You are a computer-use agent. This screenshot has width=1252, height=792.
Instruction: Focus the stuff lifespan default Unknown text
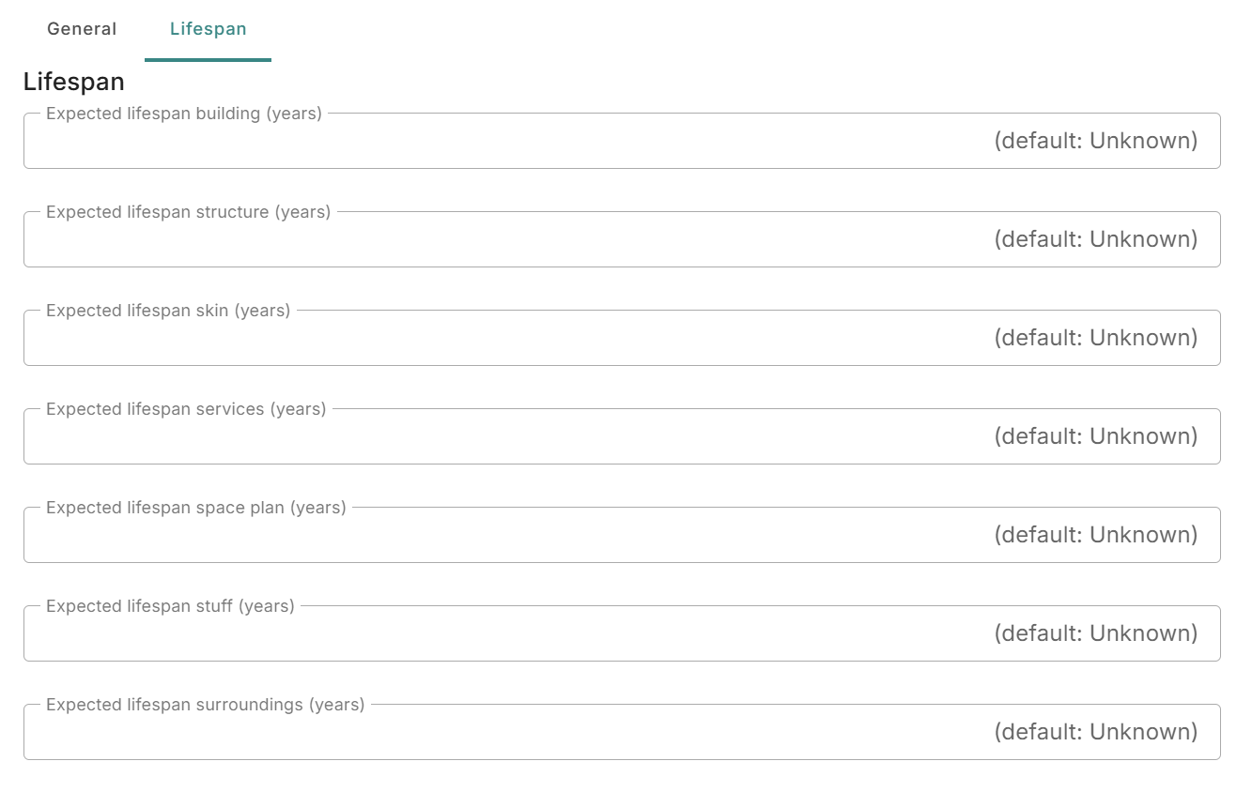coord(1095,632)
